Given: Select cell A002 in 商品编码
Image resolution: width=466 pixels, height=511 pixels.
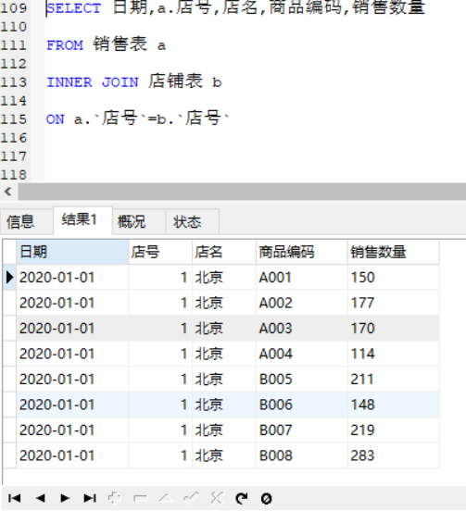Looking at the screenshot, I should click(302, 303).
